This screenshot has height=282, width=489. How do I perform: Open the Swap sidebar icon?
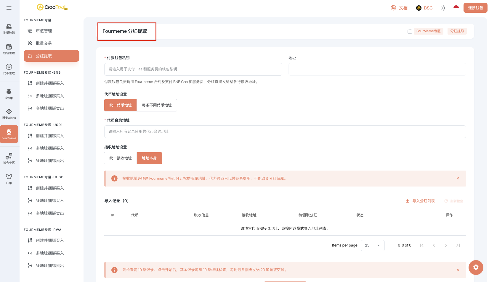[x=9, y=94]
